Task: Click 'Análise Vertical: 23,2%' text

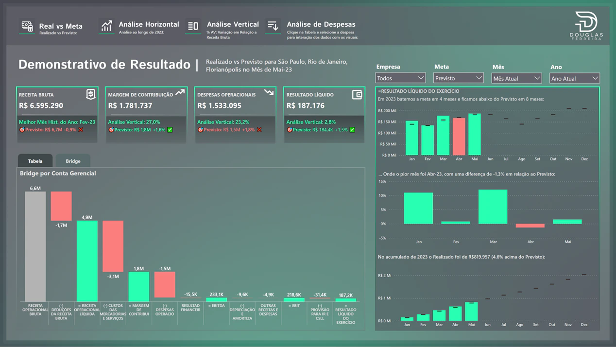Action: pos(223,122)
